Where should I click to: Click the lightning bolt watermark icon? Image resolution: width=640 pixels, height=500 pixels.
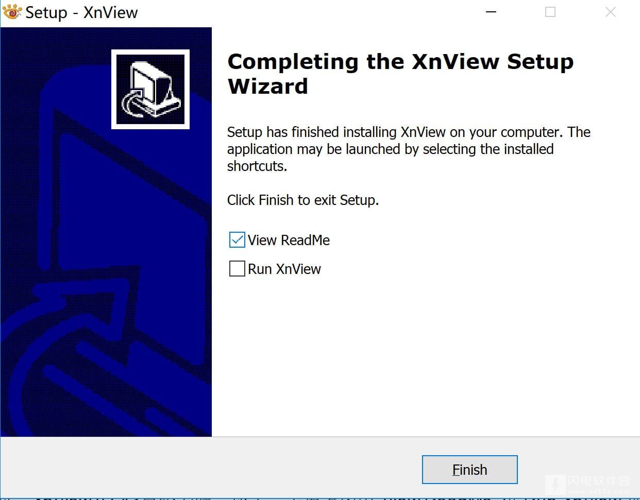[x=555, y=485]
